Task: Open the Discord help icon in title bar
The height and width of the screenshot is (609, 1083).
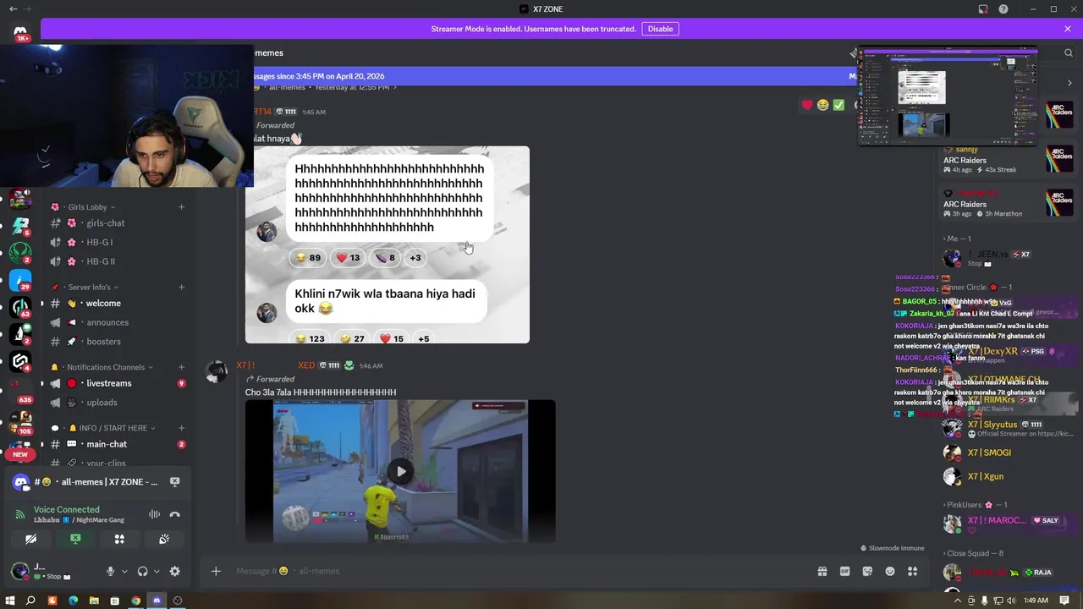Action: (x=1003, y=9)
